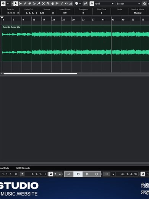Click the Quantize Q icon

click(x=144, y=3)
